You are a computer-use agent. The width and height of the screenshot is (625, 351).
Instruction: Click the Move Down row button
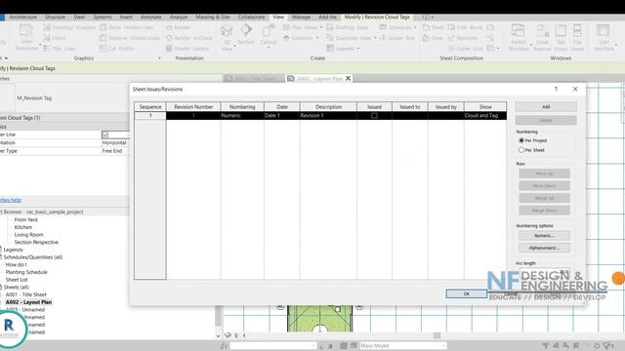[544, 186]
